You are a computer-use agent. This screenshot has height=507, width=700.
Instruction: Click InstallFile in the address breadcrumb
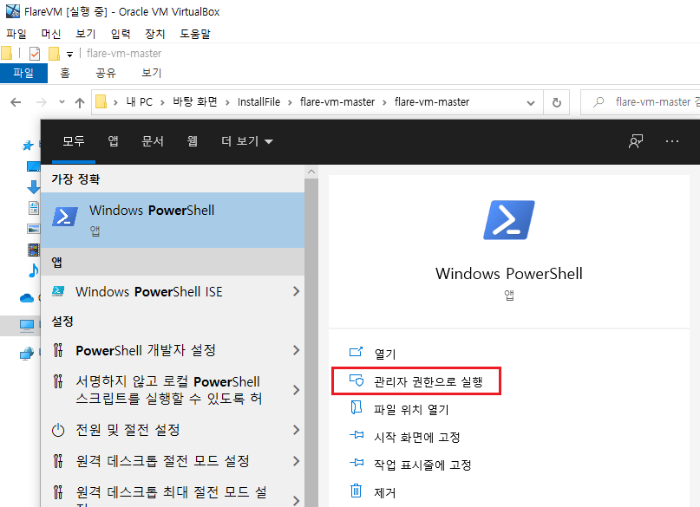[258, 102]
